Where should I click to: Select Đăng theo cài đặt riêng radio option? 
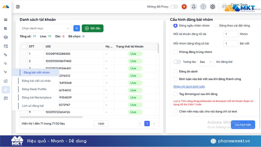pos(215,26)
